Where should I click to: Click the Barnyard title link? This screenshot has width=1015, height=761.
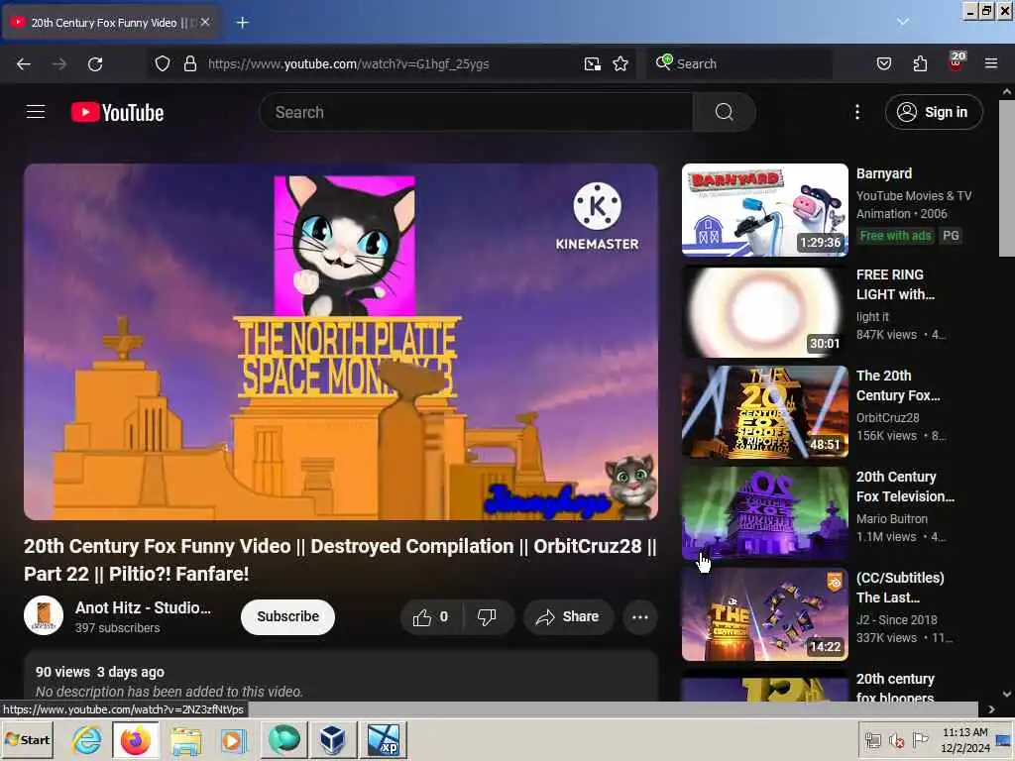click(883, 173)
